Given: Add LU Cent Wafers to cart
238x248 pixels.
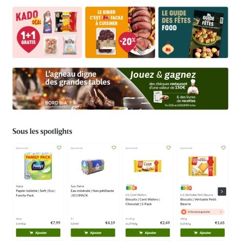Looking at the screenshot, I should (147, 232).
